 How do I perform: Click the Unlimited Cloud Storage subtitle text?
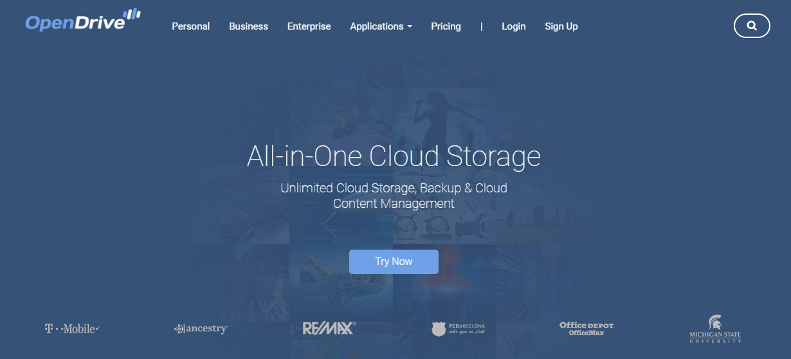point(394,196)
